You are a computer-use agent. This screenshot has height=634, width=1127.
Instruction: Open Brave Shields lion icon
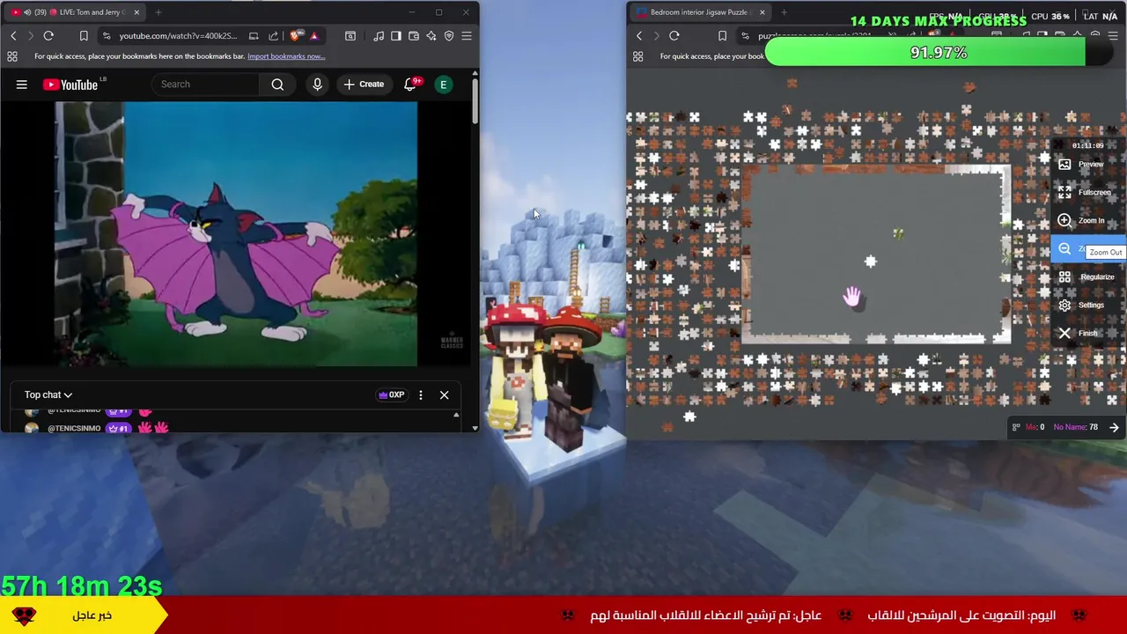295,36
